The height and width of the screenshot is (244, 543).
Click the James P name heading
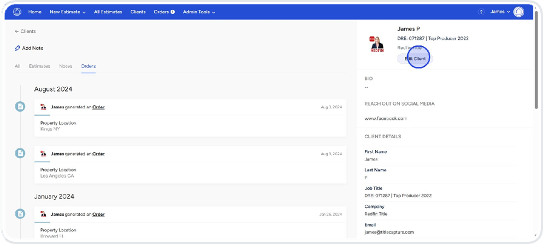point(409,29)
